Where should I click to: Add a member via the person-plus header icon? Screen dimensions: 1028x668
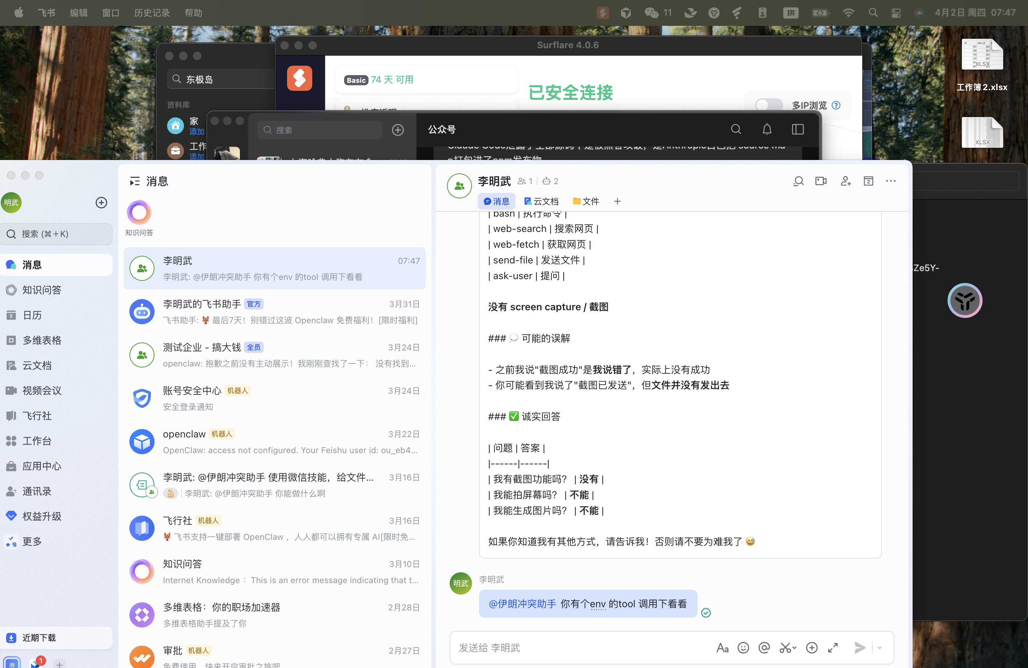[846, 181]
